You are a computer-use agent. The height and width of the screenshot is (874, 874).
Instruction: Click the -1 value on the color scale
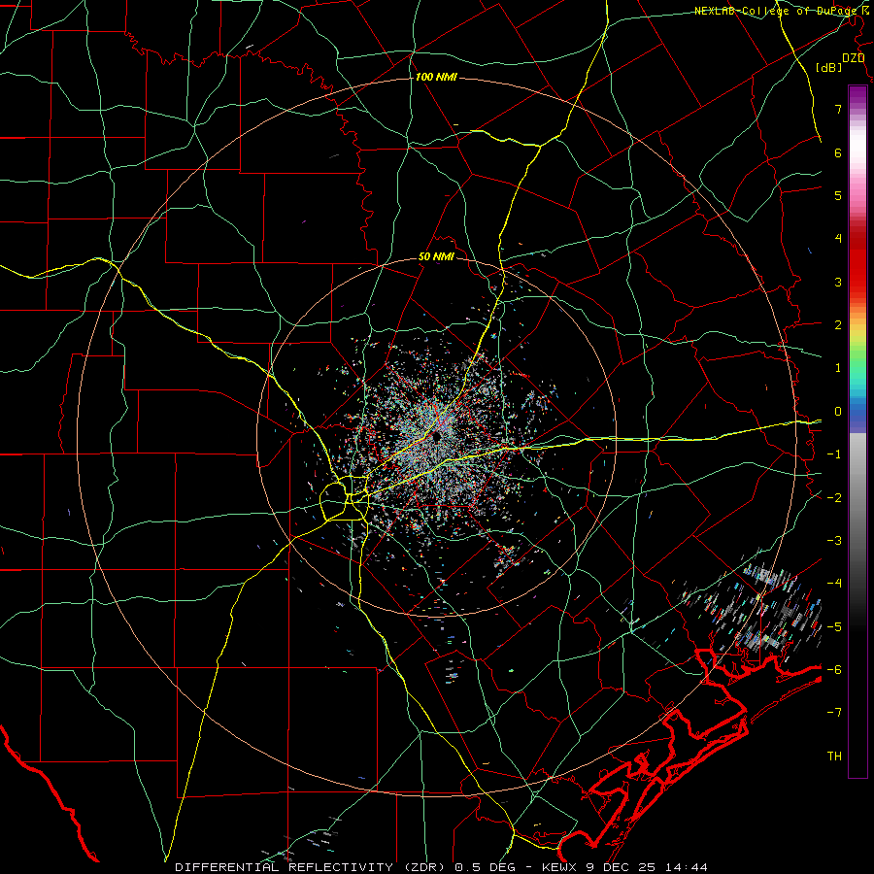click(834, 454)
